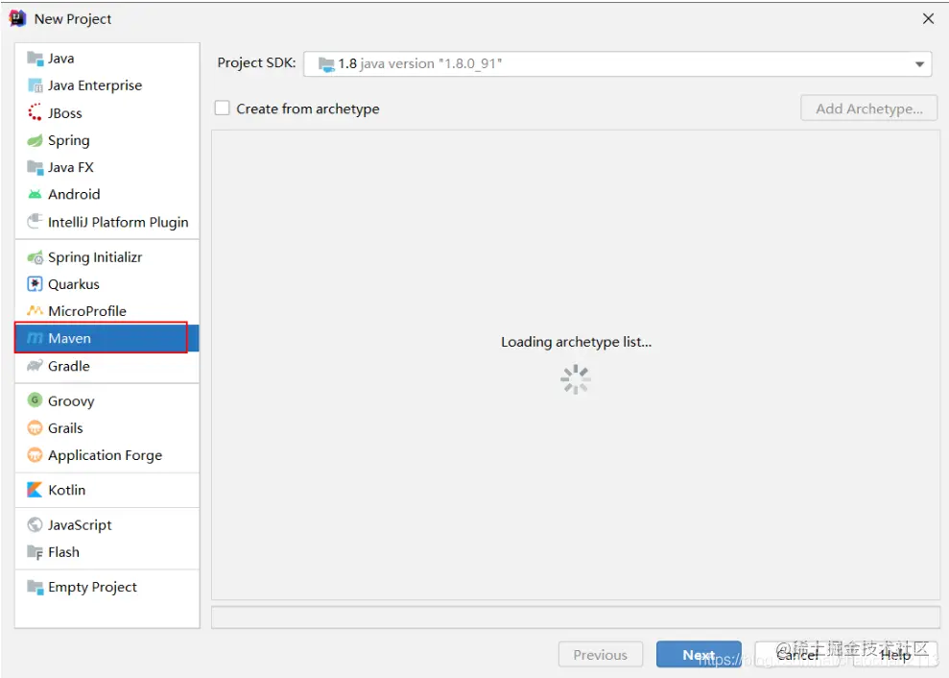Close the New Project dialog
This screenshot has width=949, height=678.
coord(929,19)
